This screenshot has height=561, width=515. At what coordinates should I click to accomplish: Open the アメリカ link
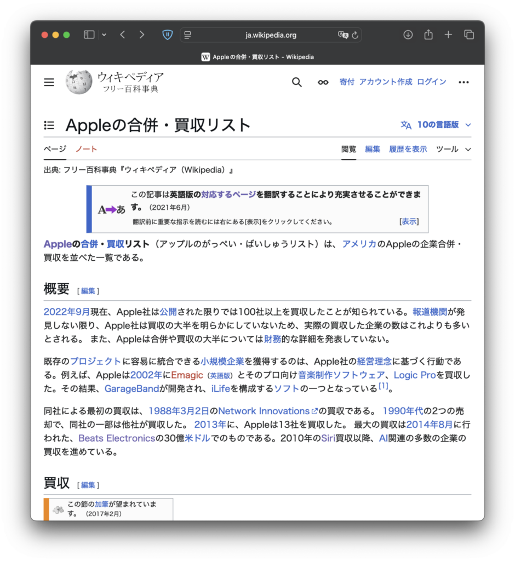(359, 244)
